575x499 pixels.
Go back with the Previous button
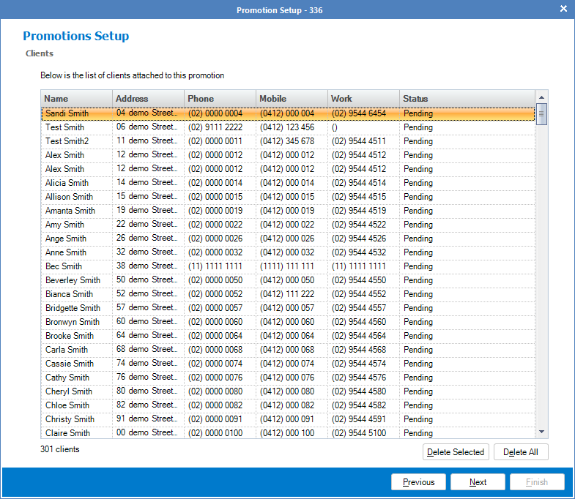(x=418, y=482)
